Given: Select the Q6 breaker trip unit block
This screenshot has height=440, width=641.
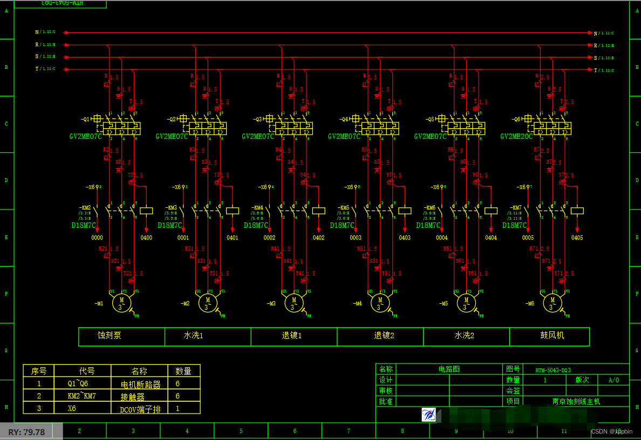Looking at the screenshot, I should pos(553,129).
